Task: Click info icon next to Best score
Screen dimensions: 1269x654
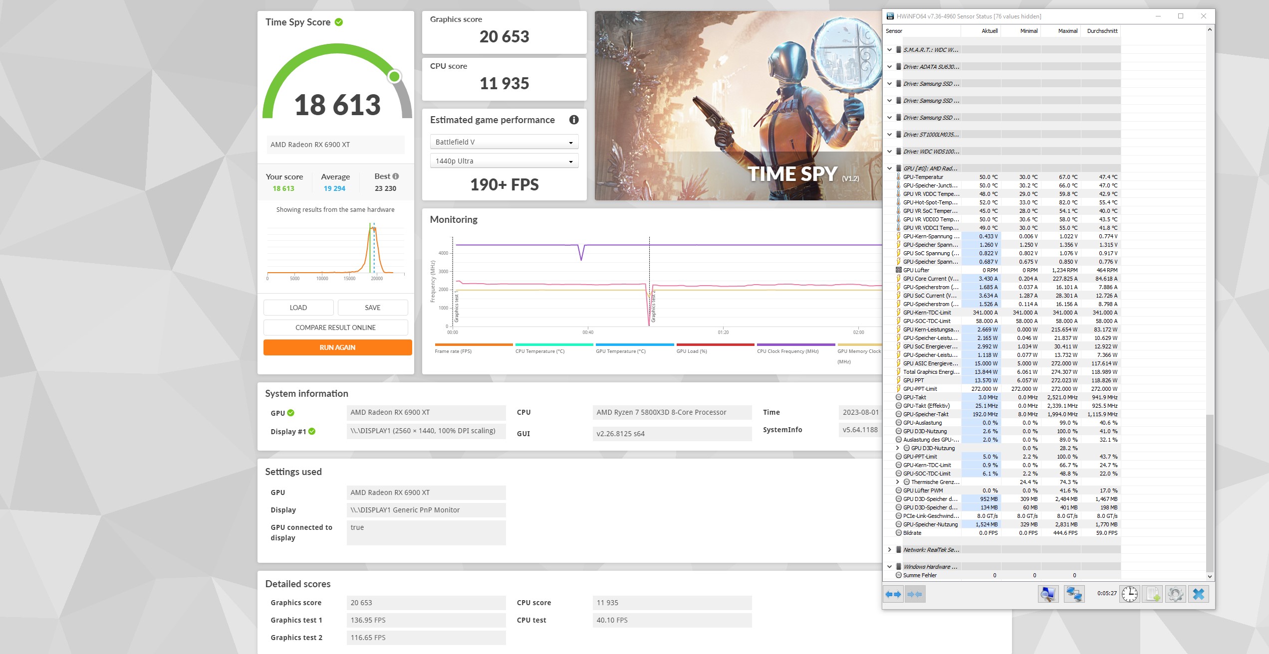Action: pyautogui.click(x=396, y=176)
